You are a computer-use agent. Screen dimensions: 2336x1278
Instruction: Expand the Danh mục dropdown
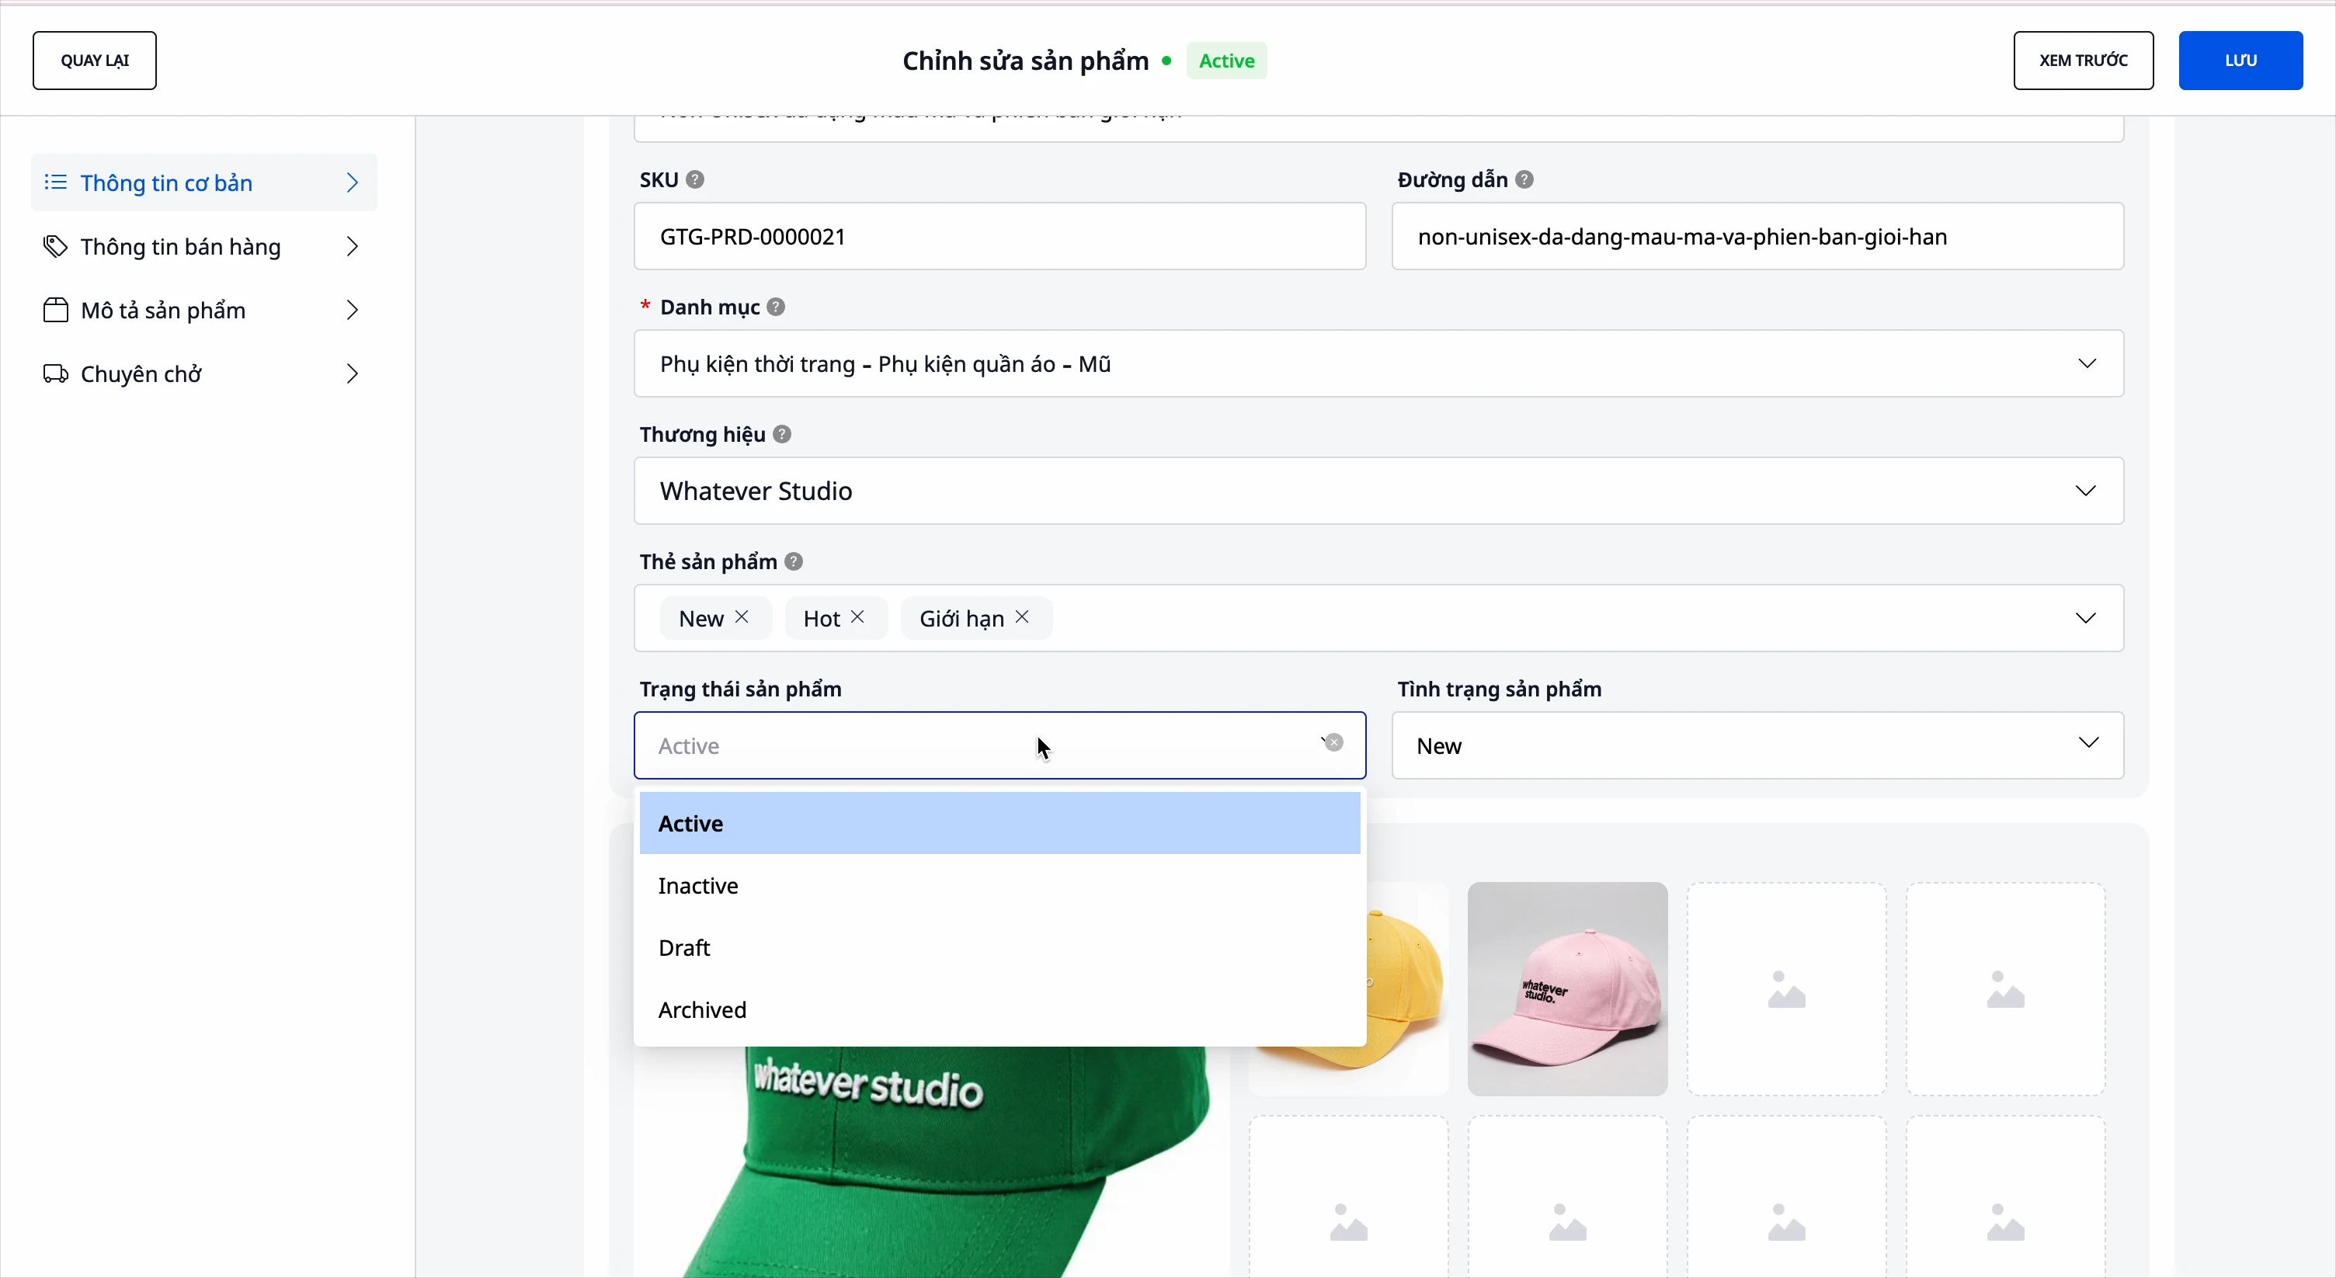[2088, 363]
